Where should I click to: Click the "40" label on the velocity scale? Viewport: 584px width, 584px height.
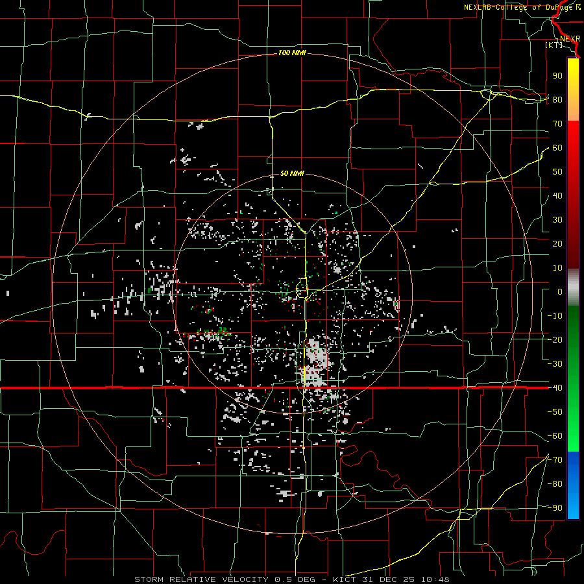(557, 196)
